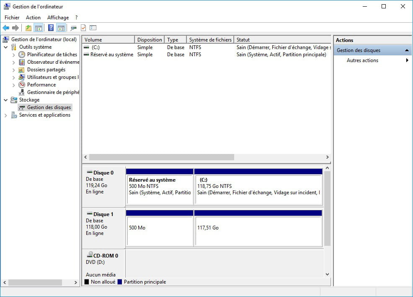The height and width of the screenshot is (297, 413).
Task: Click the volume list scroll left arrow
Action: [85, 157]
